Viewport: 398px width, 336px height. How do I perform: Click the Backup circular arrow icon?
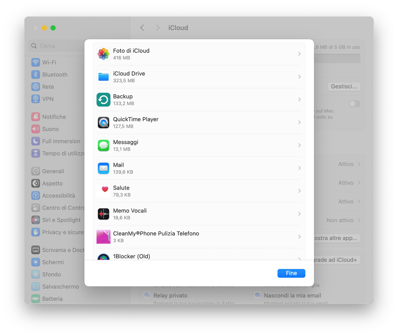103,100
